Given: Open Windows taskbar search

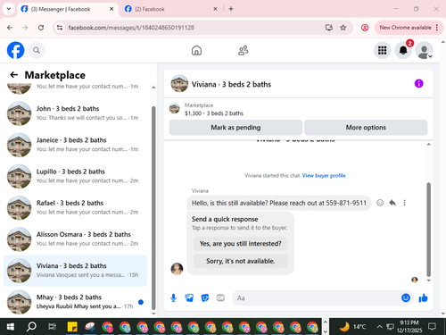Looking at the screenshot, I should click(31, 327).
